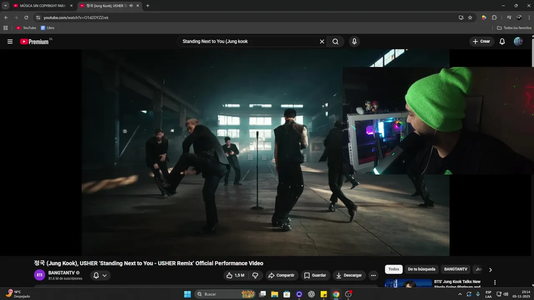Open the 16°C Despejado weather widget
Image resolution: width=534 pixels, height=300 pixels.
tap(18, 294)
